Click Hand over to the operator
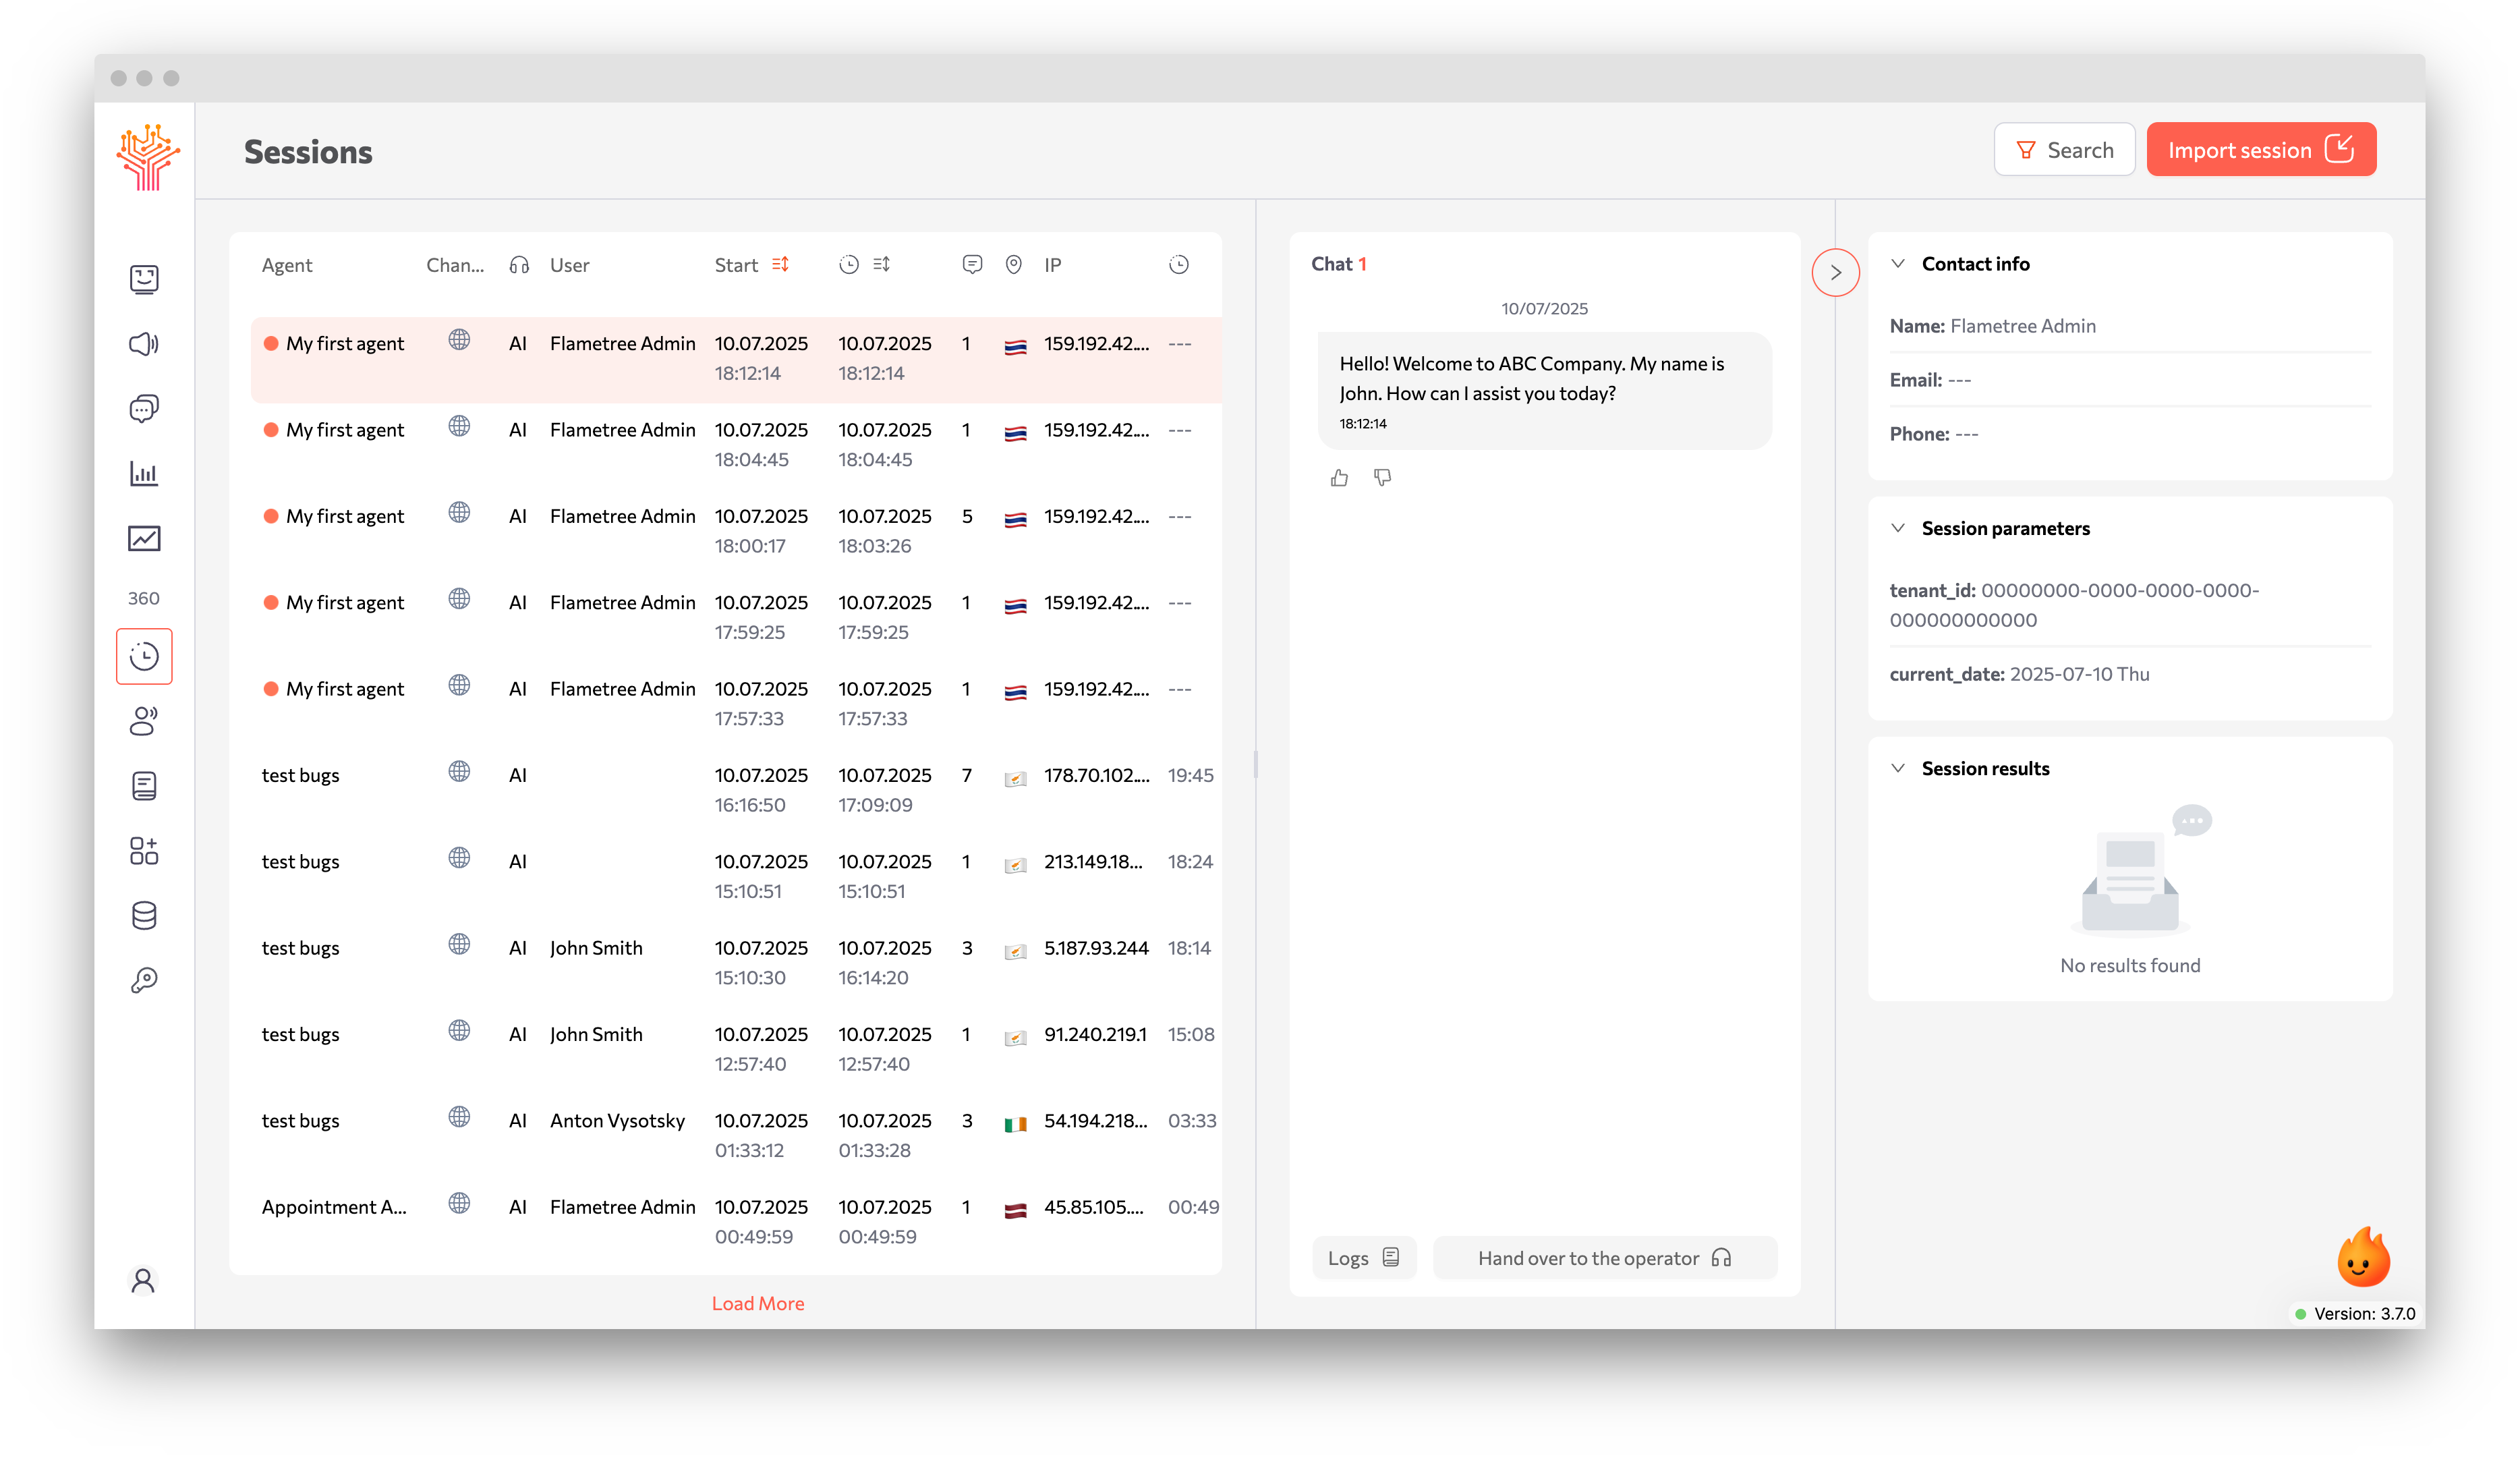Image resolution: width=2520 pixels, height=1464 pixels. coord(1605,1258)
